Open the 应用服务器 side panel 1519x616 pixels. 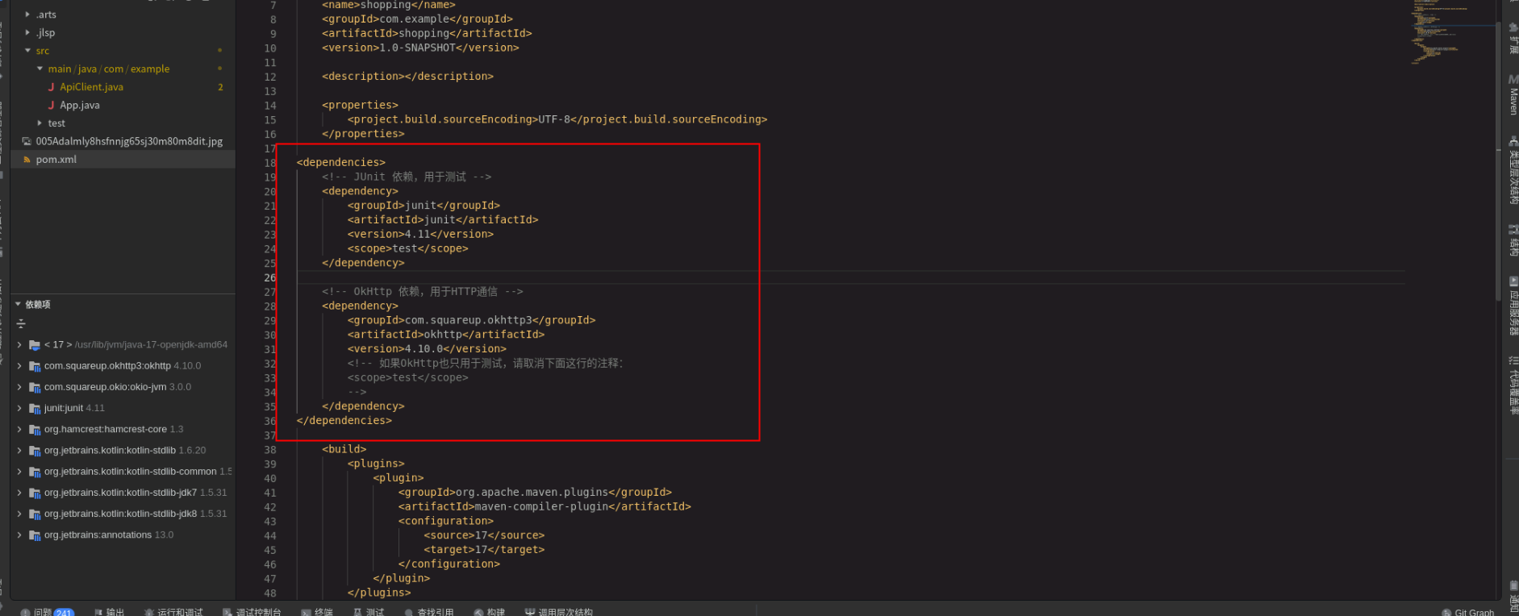(x=1513, y=306)
